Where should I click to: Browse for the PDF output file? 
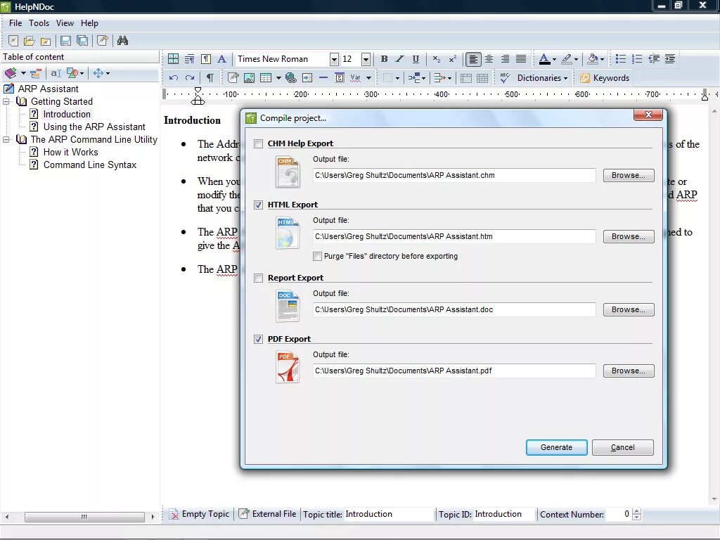(628, 371)
